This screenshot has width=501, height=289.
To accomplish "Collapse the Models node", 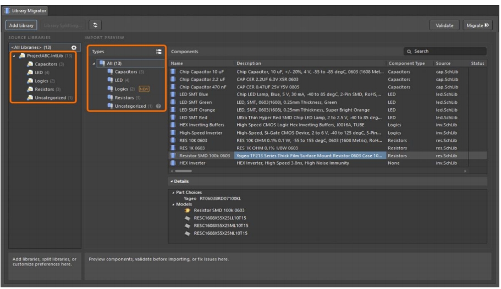I will (x=173, y=204).
